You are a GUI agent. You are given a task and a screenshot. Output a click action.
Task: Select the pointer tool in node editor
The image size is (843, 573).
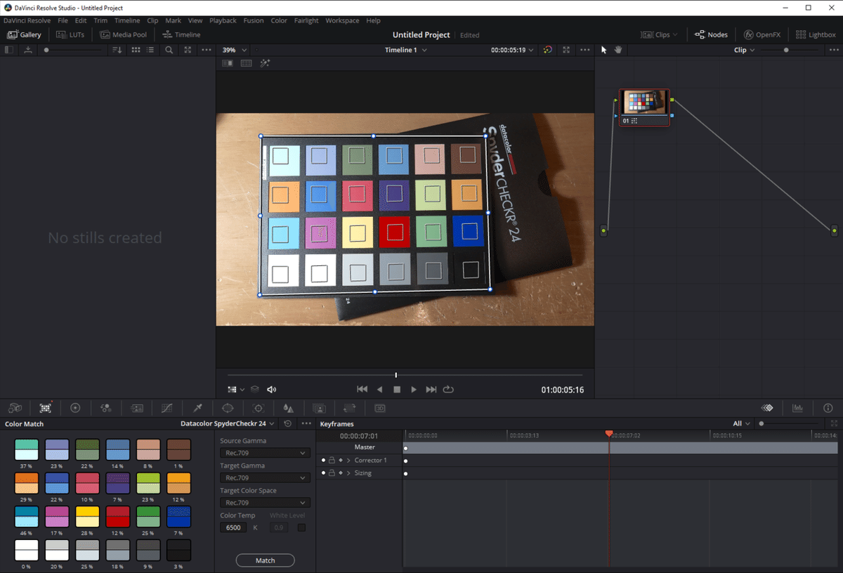tap(603, 50)
